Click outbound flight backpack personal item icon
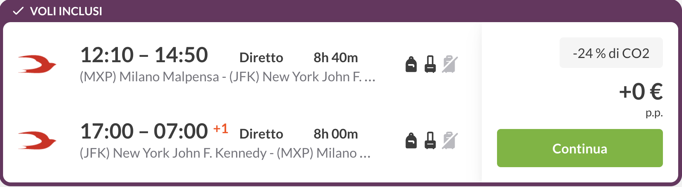 pos(411,64)
